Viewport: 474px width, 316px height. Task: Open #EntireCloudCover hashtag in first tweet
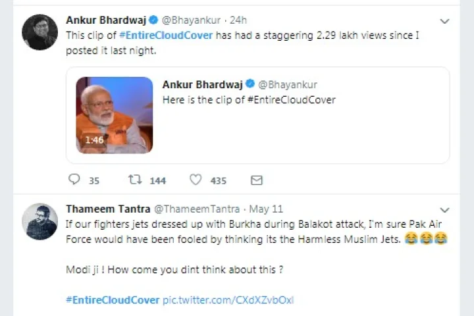tap(166, 36)
